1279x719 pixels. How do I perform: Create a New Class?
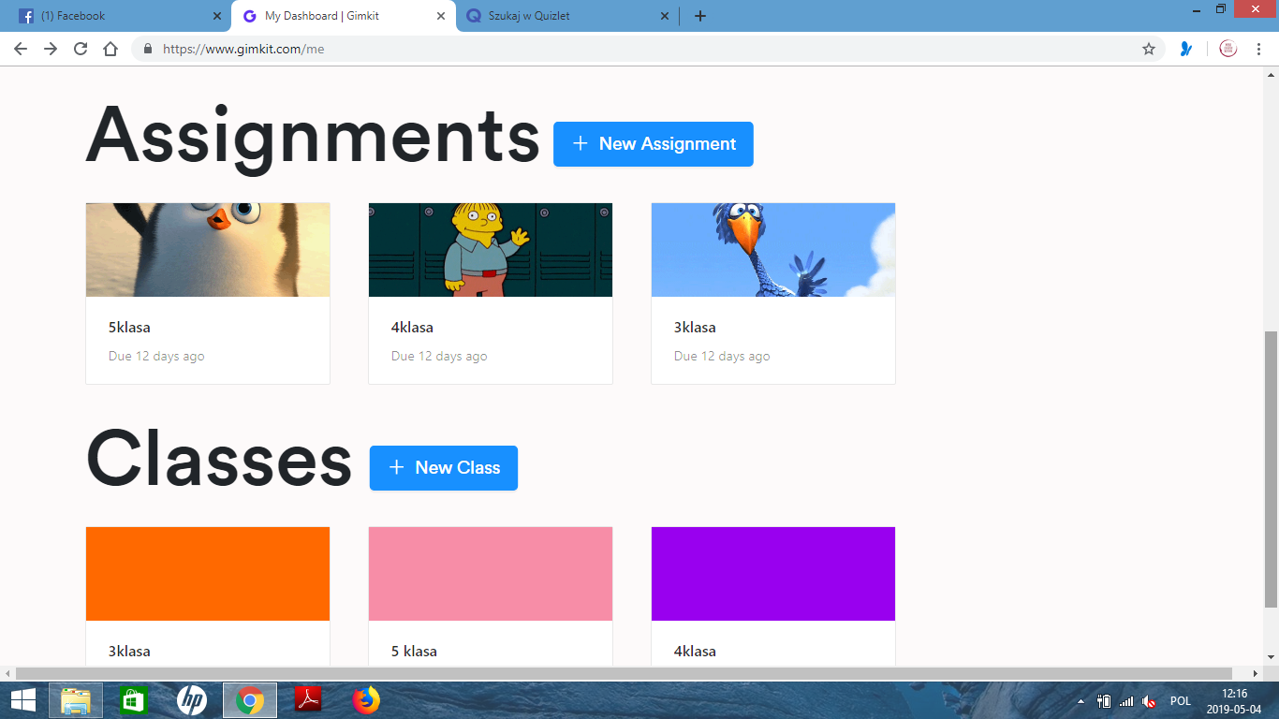443,468
